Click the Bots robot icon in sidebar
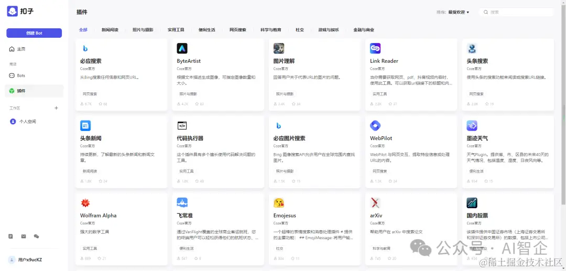This screenshot has width=566, height=271. (12, 76)
